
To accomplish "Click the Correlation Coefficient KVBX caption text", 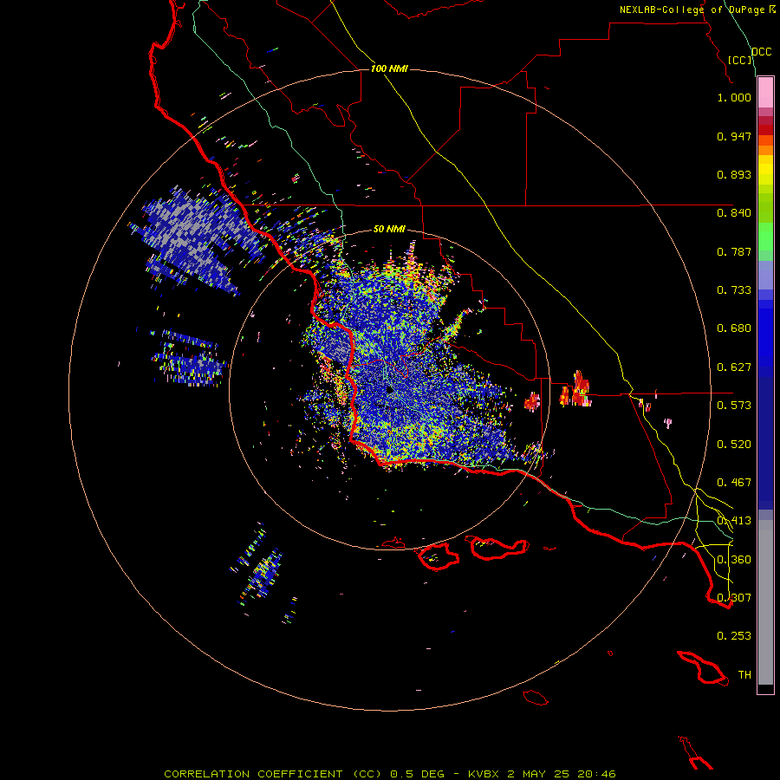I will pyautogui.click(x=390, y=774).
